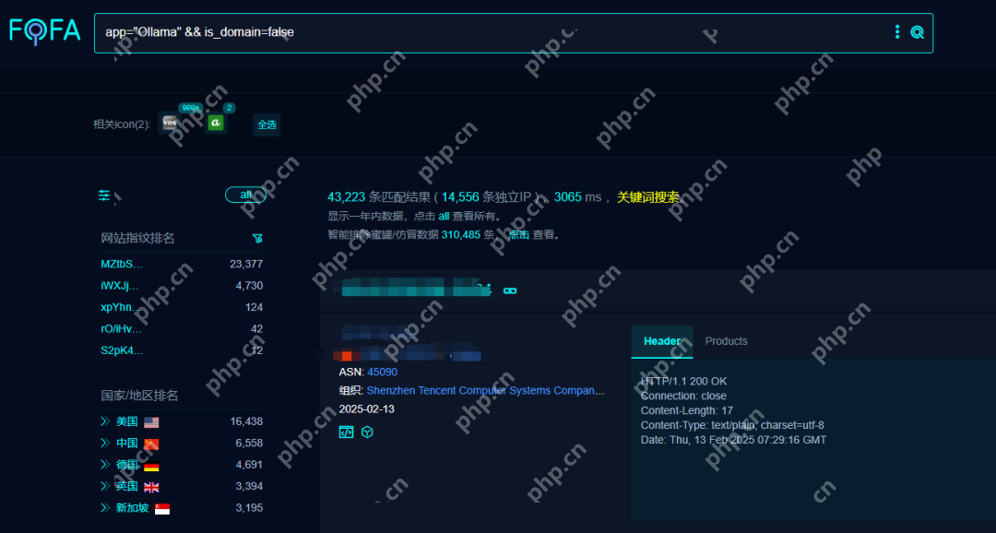Open 关键词搜索 keyword search
Viewport: 996px width, 533px height.
click(647, 196)
